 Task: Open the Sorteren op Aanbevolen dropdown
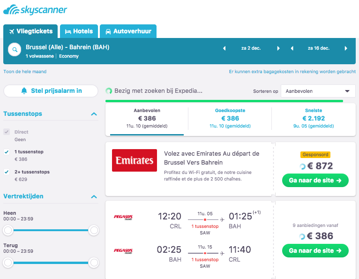(x=318, y=91)
